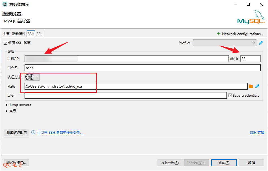Click the pencil icon beside private key field

(257, 86)
